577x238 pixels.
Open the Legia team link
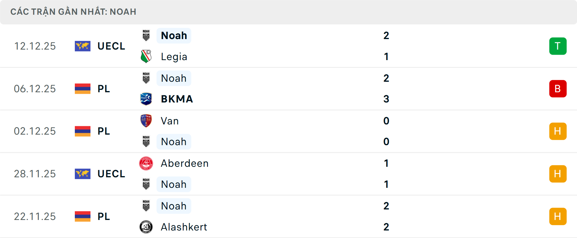coord(174,57)
